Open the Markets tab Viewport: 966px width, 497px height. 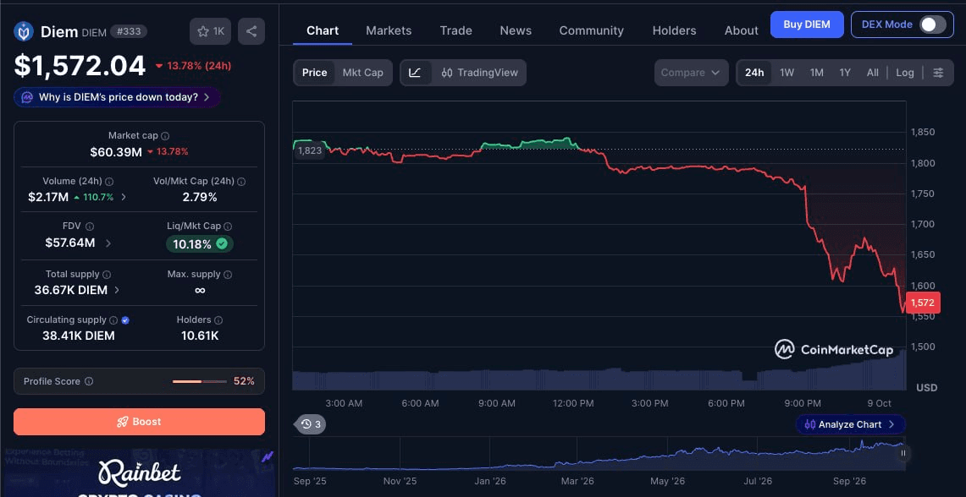click(x=389, y=30)
